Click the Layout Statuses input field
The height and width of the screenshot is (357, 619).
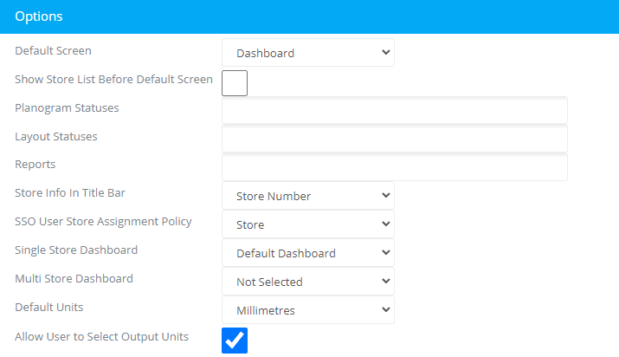click(x=395, y=139)
